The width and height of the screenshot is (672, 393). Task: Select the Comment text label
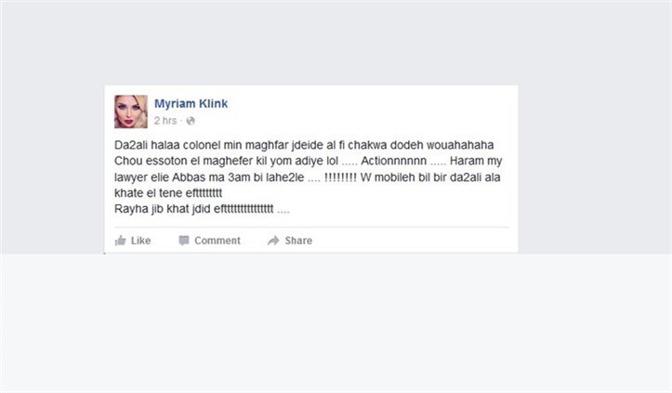coord(217,241)
